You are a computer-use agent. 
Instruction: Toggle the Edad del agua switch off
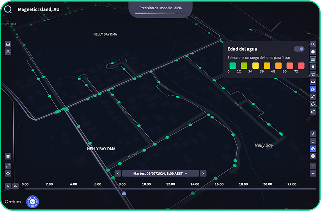pos(299,49)
